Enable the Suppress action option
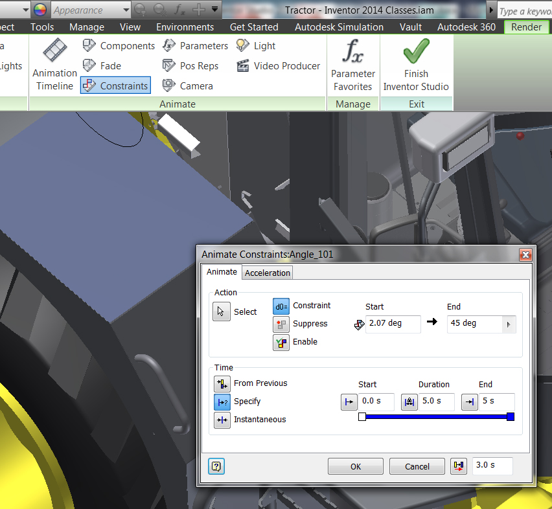552x509 pixels. [x=281, y=324]
